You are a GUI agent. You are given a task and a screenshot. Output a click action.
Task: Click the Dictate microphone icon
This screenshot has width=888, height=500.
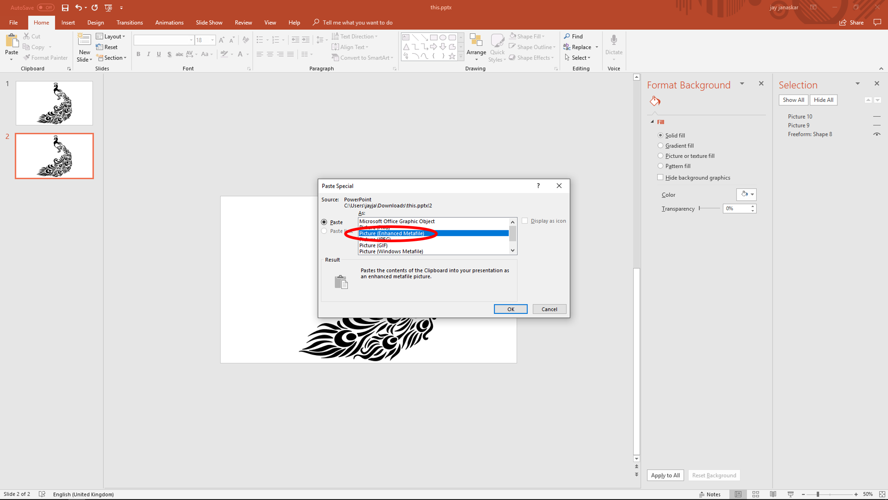tap(614, 40)
